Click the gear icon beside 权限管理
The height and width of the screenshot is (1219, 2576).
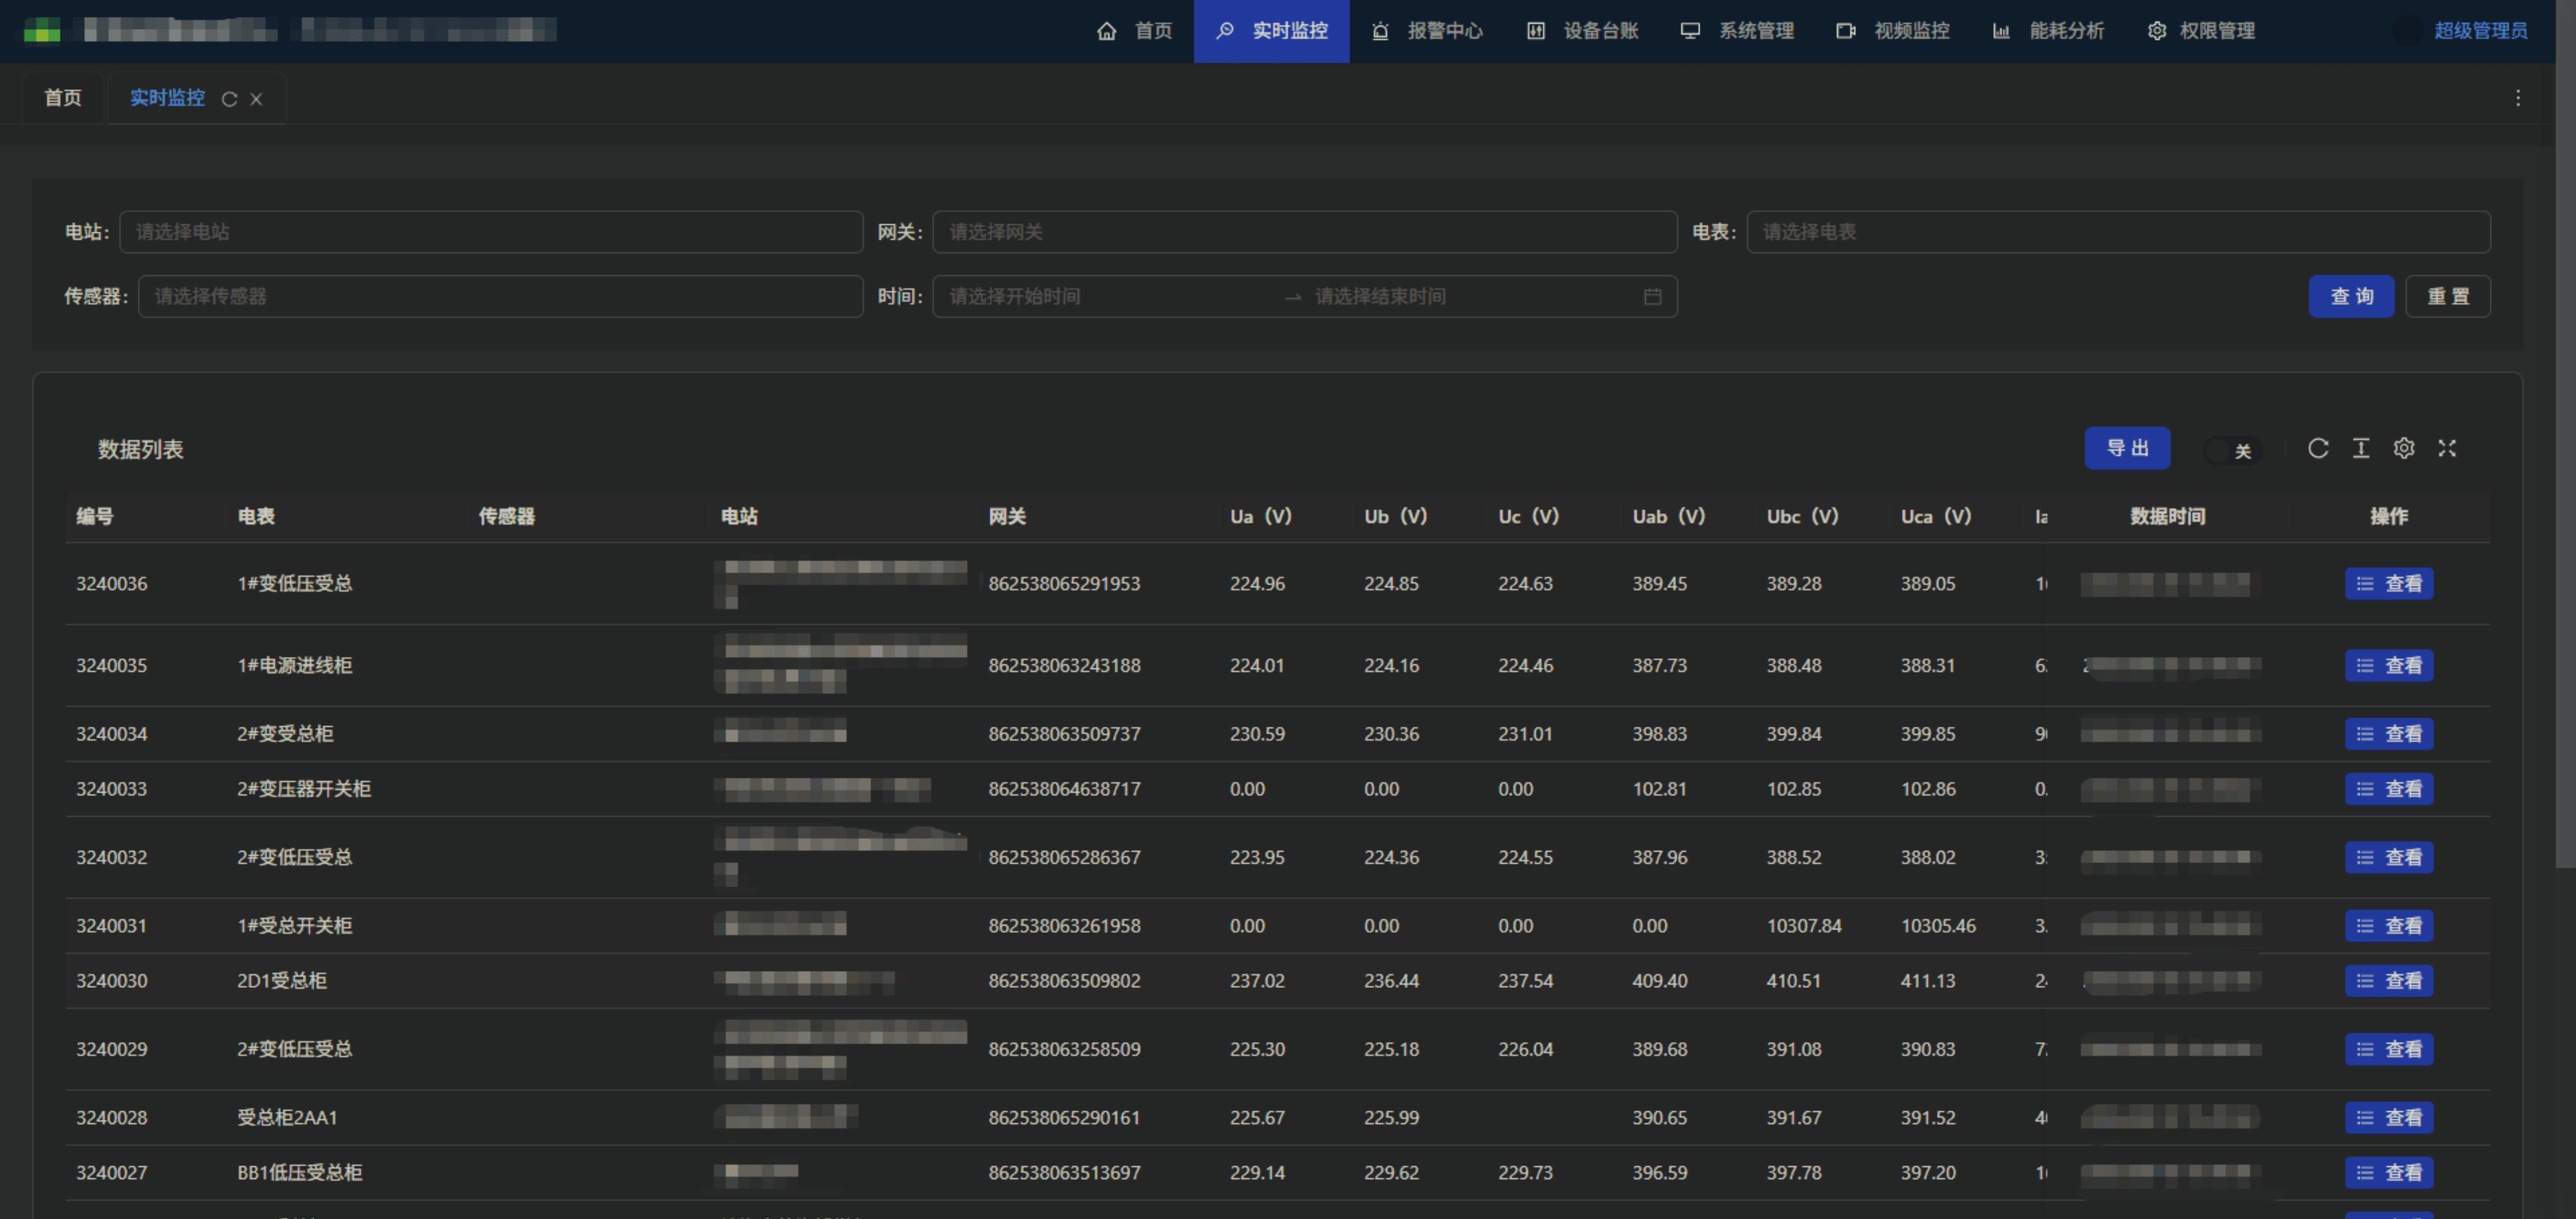2157,31
